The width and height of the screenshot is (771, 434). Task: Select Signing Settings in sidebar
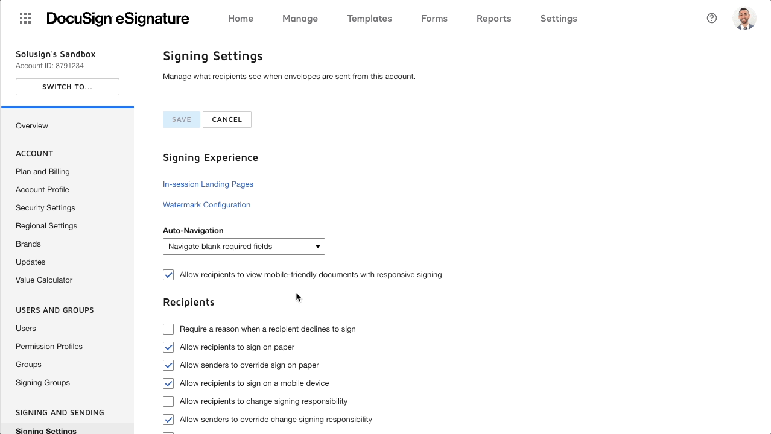coord(46,430)
